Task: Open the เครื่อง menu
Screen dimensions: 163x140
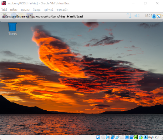Action: click(14, 10)
